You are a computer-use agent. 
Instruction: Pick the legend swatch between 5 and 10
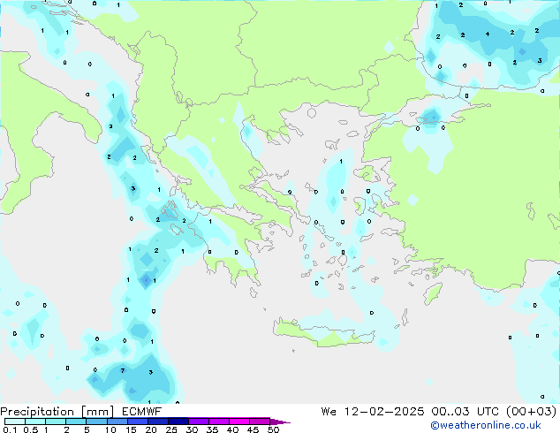point(96,422)
